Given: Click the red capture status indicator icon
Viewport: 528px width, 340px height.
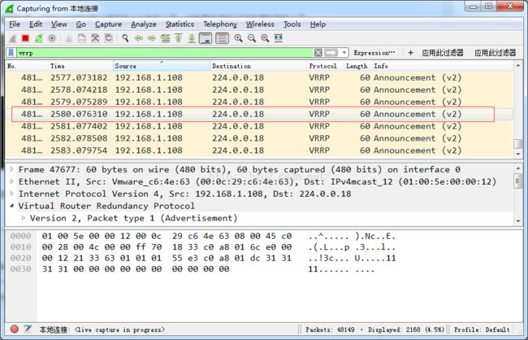Looking at the screenshot, I should [x=14, y=329].
